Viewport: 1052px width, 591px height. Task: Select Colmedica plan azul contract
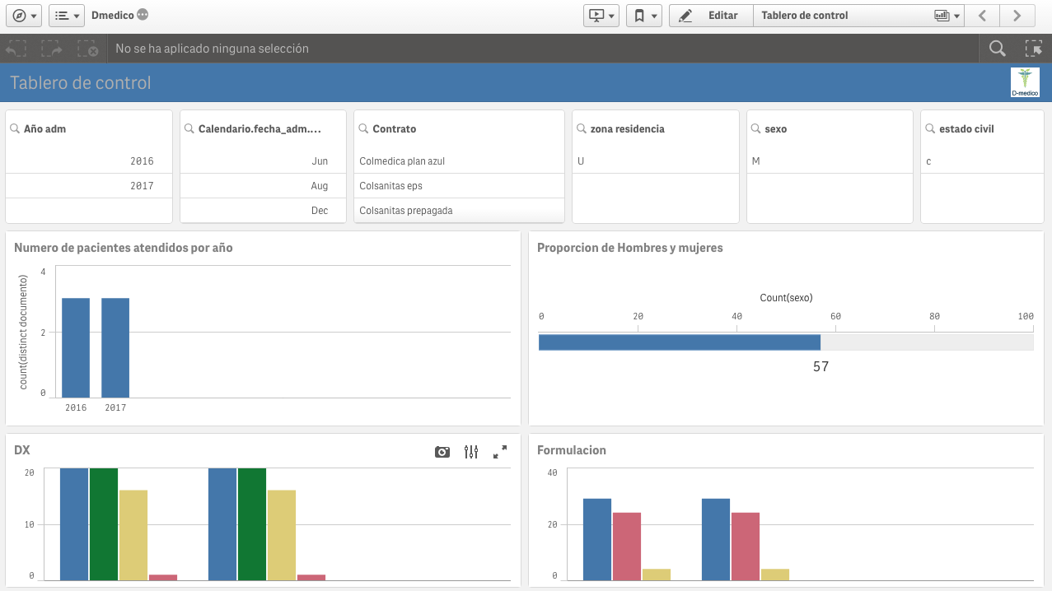pyautogui.click(x=459, y=161)
